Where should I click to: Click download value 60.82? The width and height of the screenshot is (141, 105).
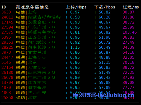click(x=105, y=32)
